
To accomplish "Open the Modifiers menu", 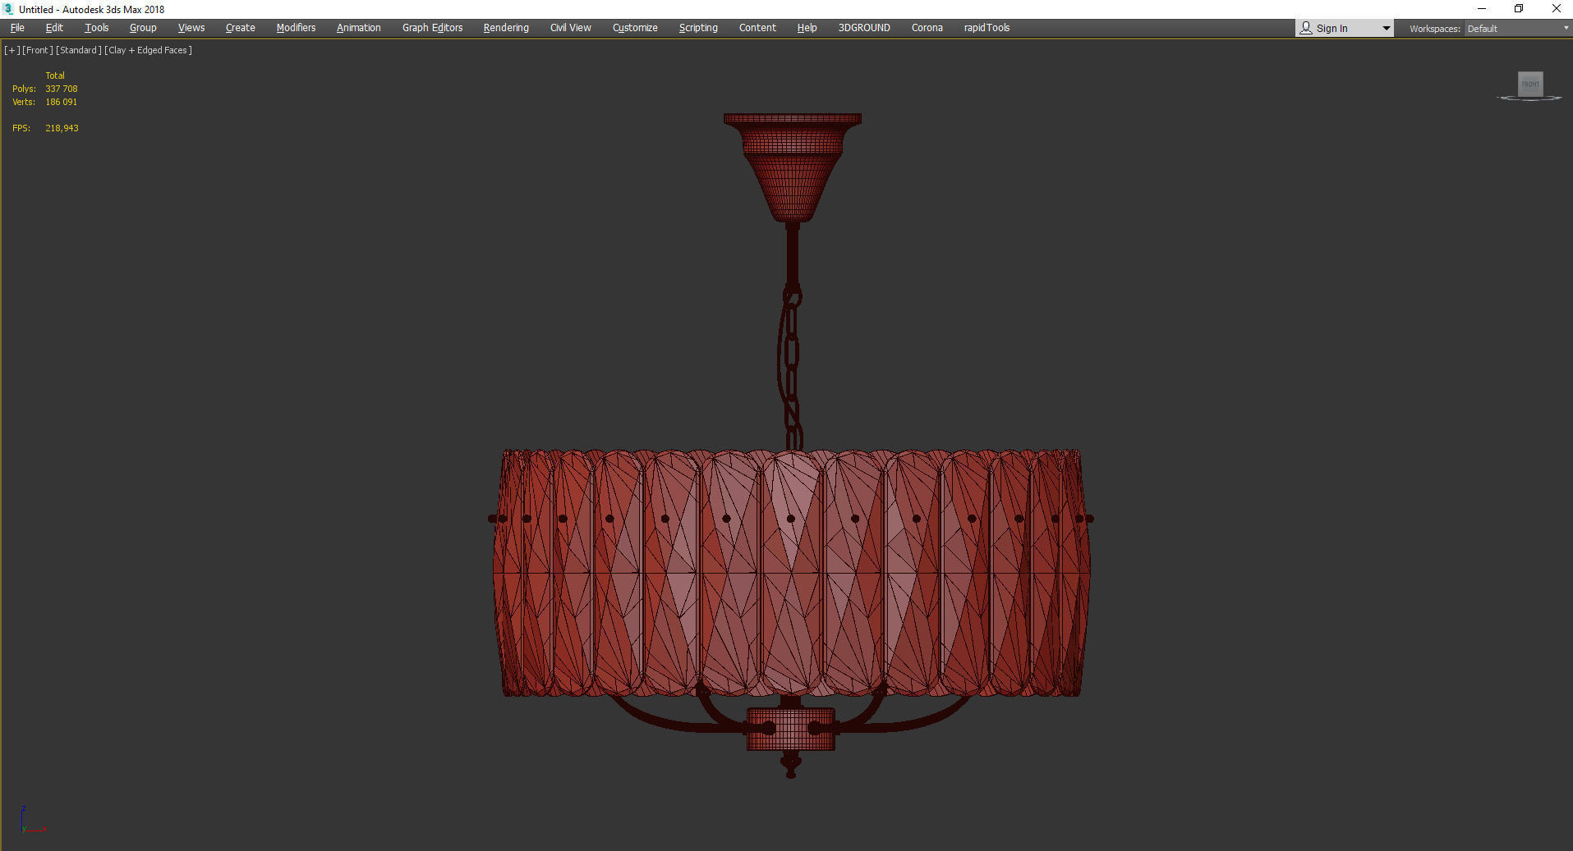I will click(x=296, y=28).
